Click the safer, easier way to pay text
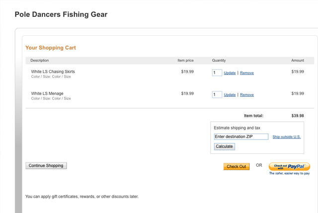This screenshot has width=318, height=213. [x=289, y=173]
